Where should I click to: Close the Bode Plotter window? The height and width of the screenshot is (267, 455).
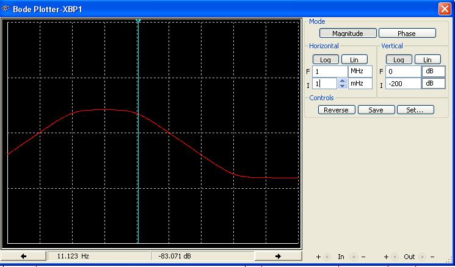pos(445,9)
